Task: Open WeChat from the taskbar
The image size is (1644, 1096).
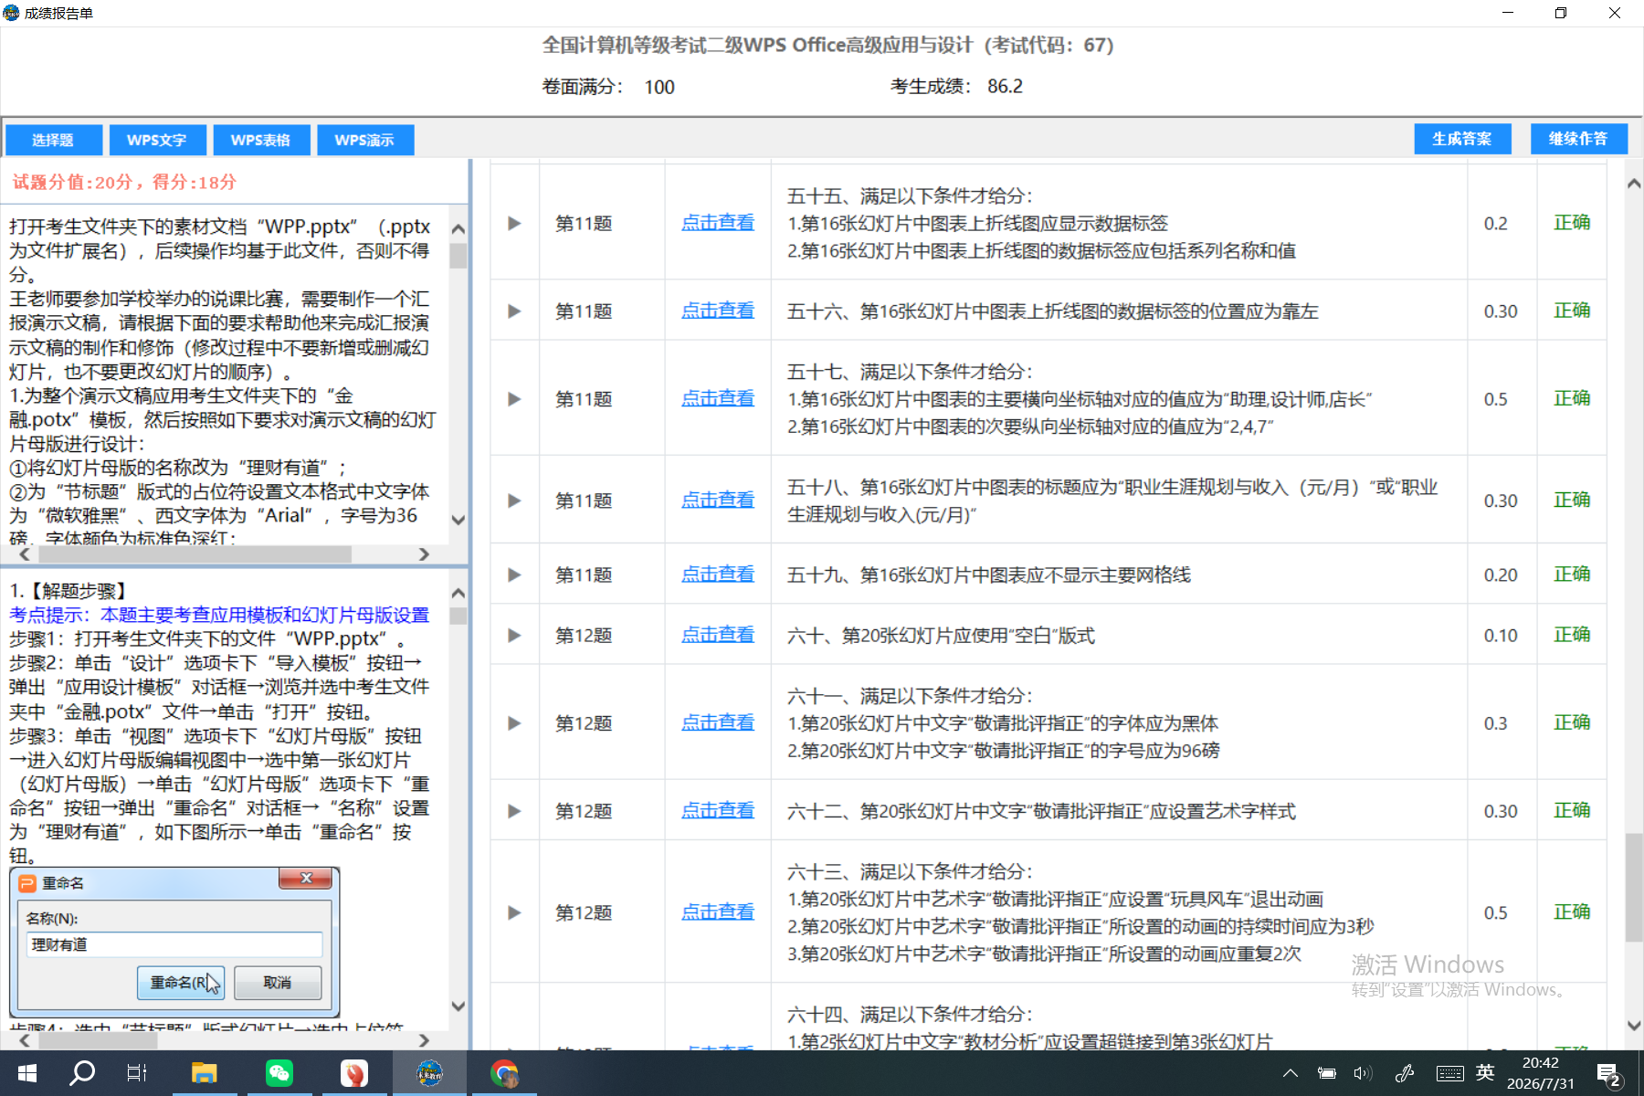Action: (279, 1073)
